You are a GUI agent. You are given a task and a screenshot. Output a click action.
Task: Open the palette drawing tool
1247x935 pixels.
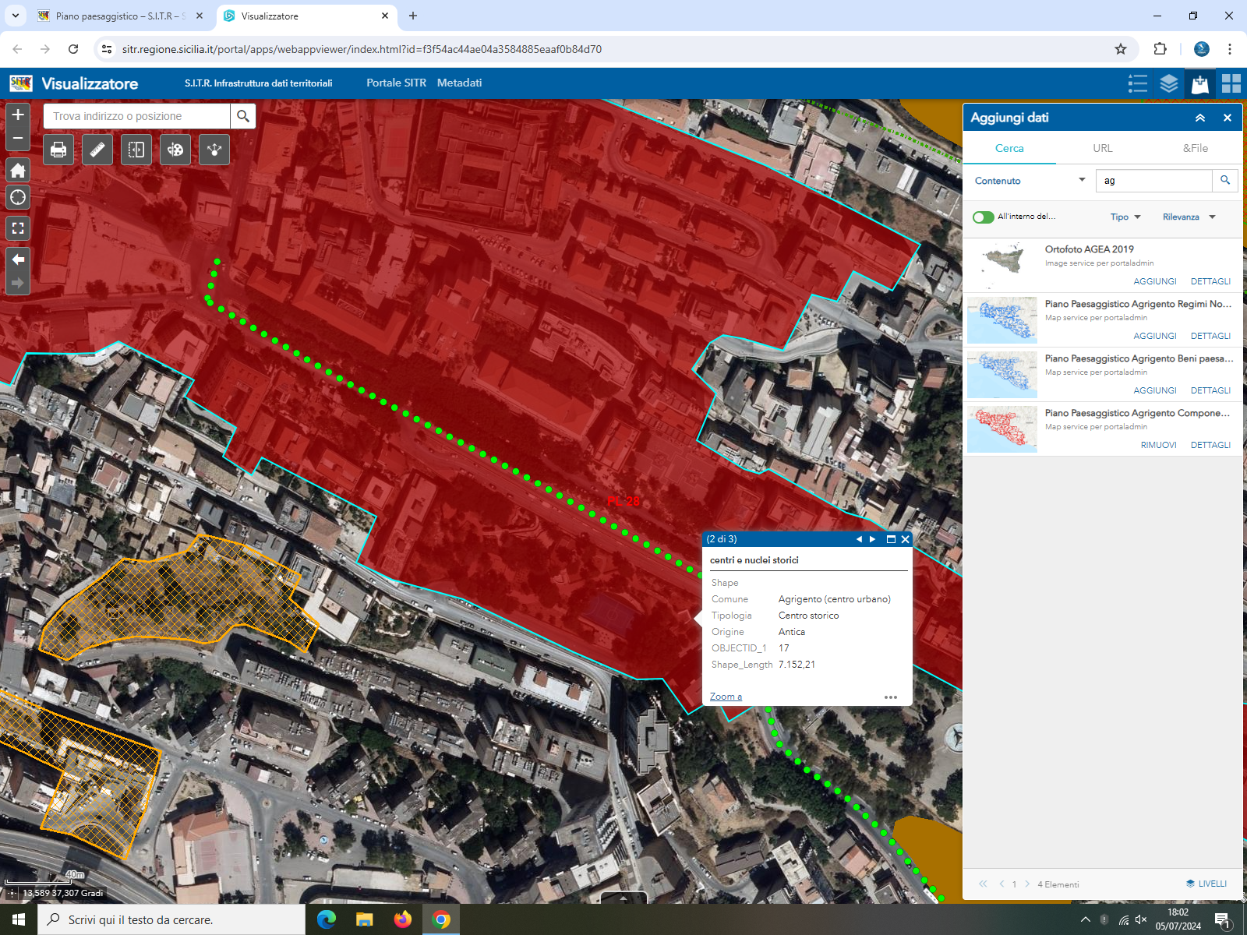click(x=175, y=150)
